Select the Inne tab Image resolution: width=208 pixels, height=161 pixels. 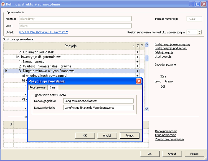52,87
